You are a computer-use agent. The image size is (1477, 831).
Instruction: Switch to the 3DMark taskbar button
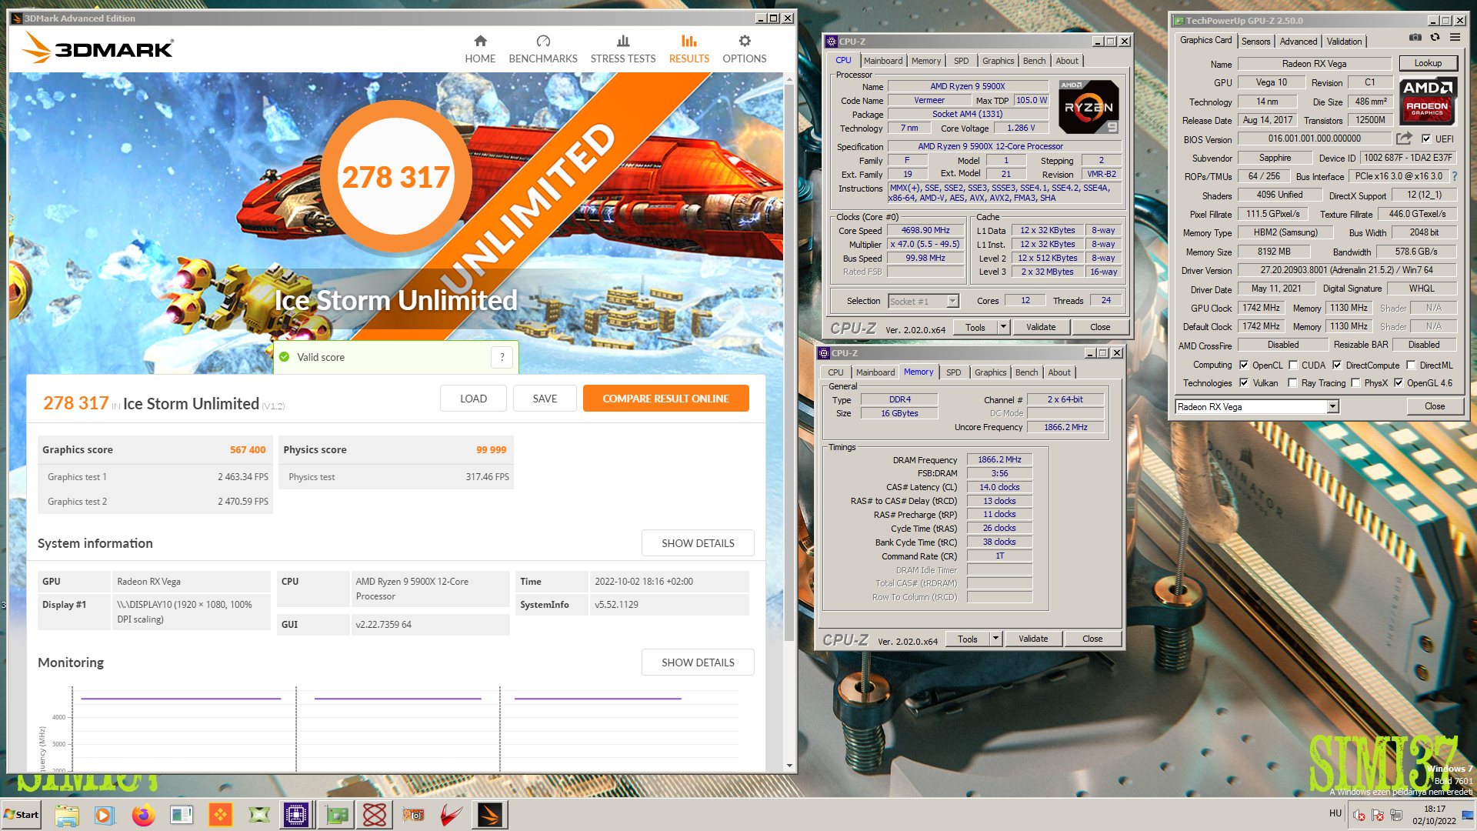(489, 815)
